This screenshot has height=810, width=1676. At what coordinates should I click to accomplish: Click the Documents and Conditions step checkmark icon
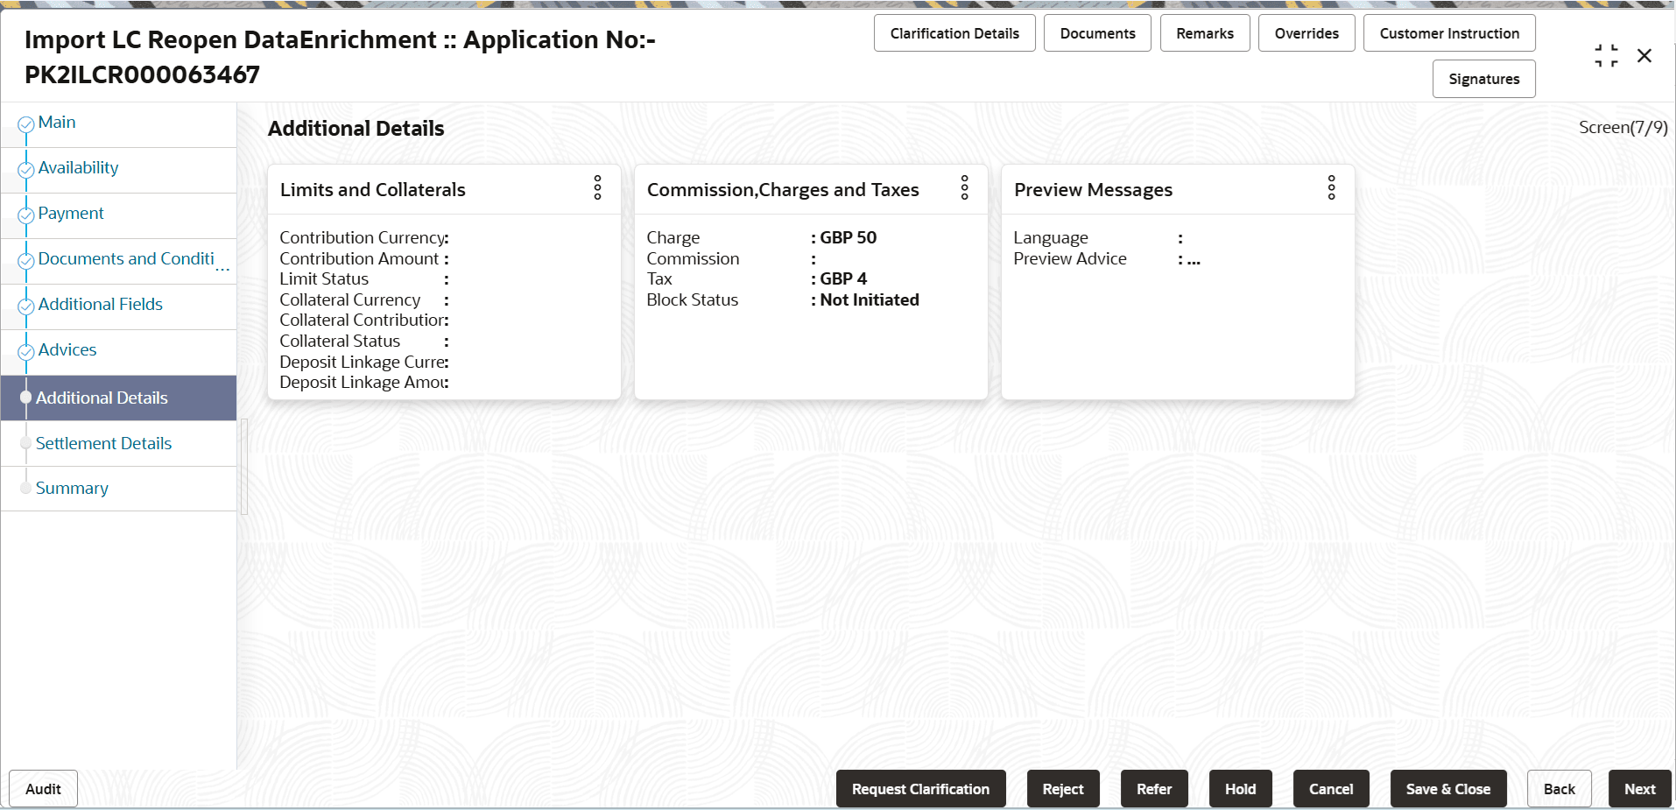(26, 261)
